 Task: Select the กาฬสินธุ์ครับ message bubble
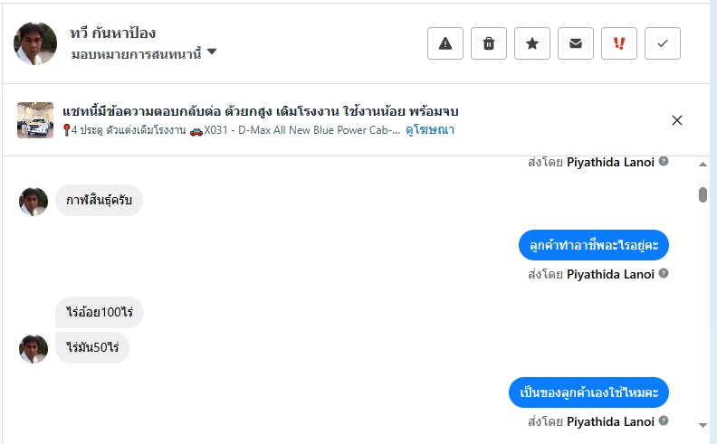coord(100,200)
